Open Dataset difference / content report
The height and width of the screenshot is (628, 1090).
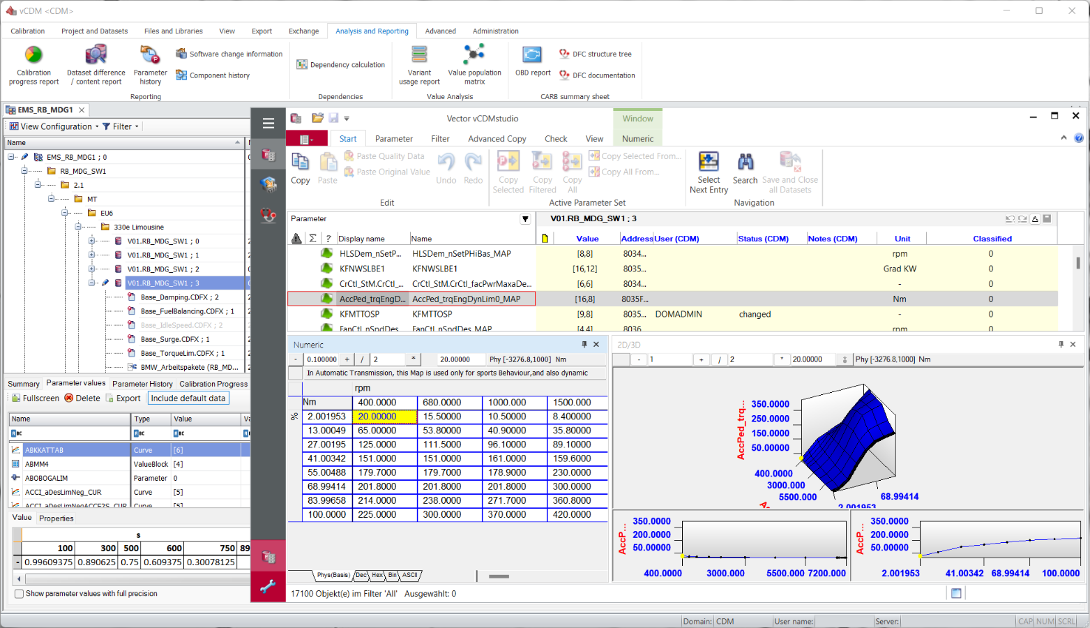tap(96, 65)
